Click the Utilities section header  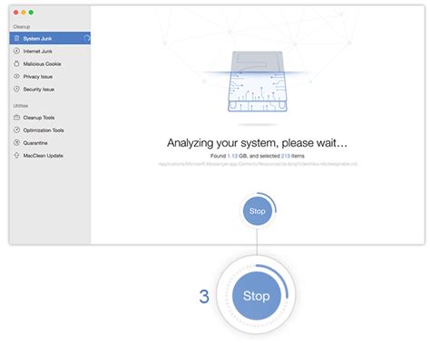click(21, 106)
